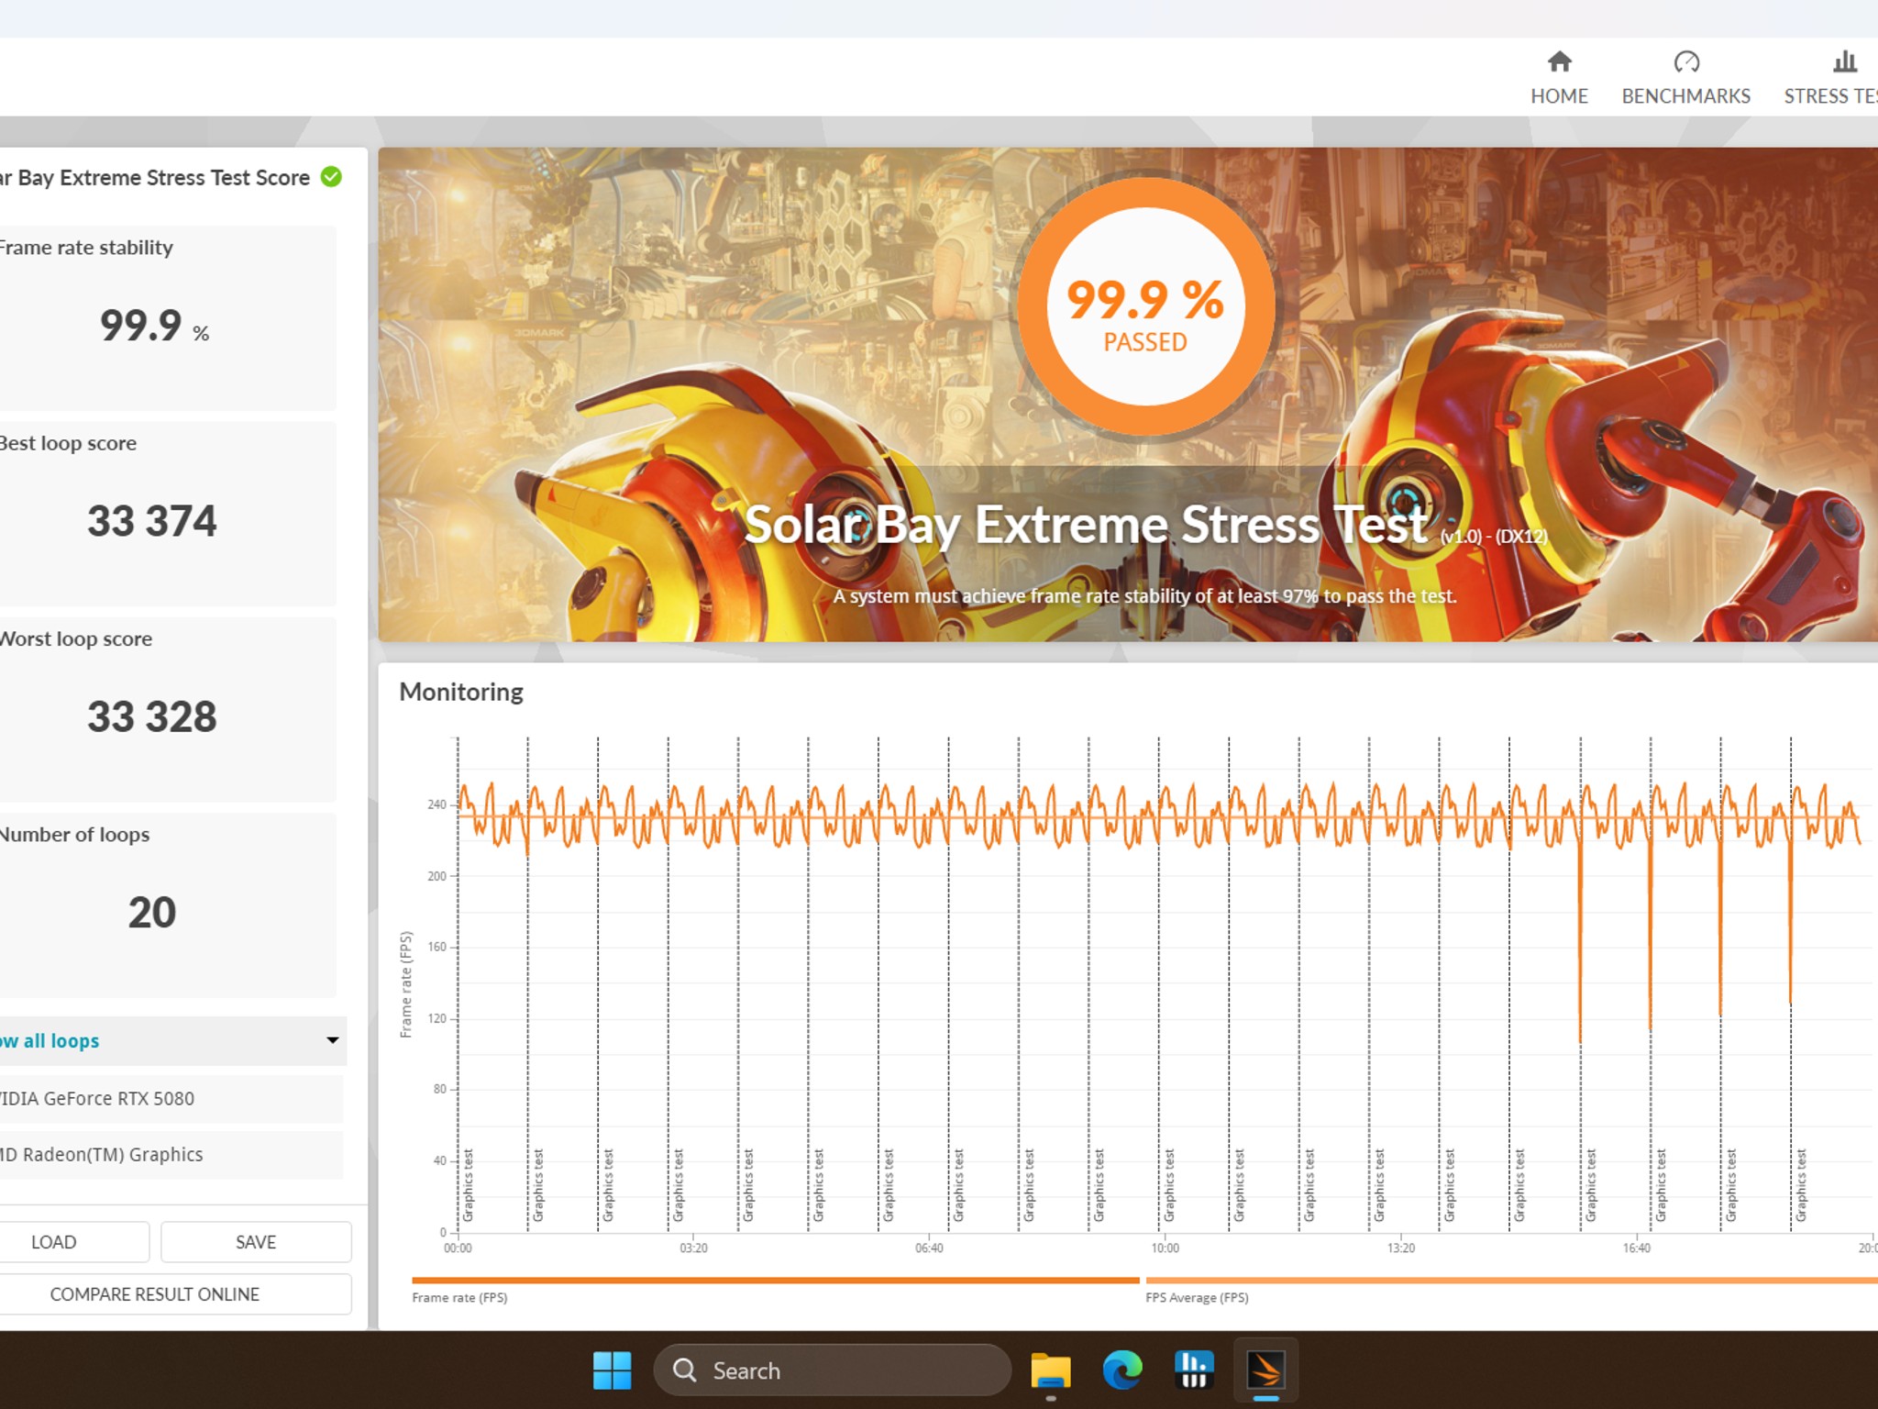This screenshot has width=1878, height=1409.
Task: Expand the Show all loops dropdown
Action: (x=332, y=1040)
